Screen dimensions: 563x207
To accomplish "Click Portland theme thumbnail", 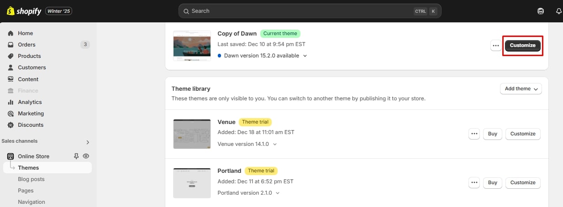I will pos(192,183).
